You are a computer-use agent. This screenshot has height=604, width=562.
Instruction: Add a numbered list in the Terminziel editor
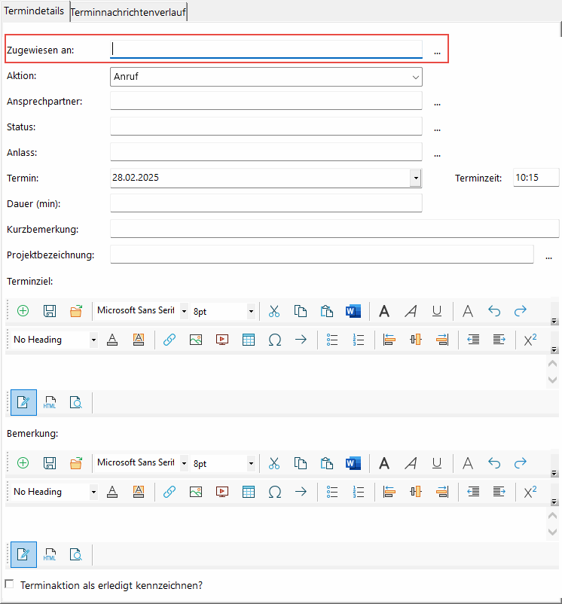pos(359,340)
